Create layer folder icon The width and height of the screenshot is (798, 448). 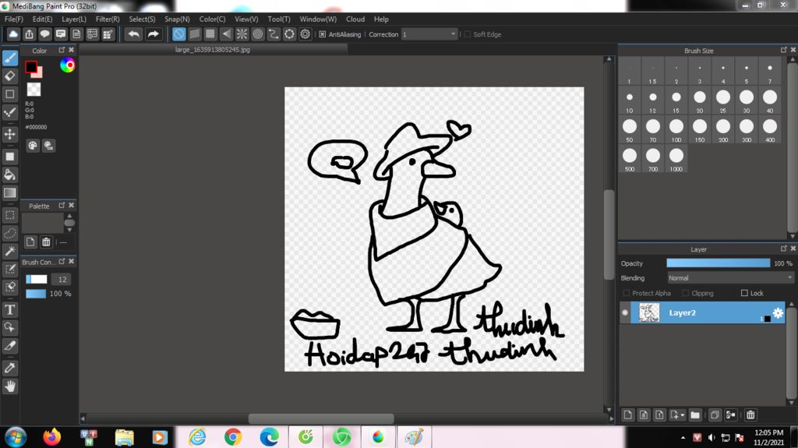(695, 415)
